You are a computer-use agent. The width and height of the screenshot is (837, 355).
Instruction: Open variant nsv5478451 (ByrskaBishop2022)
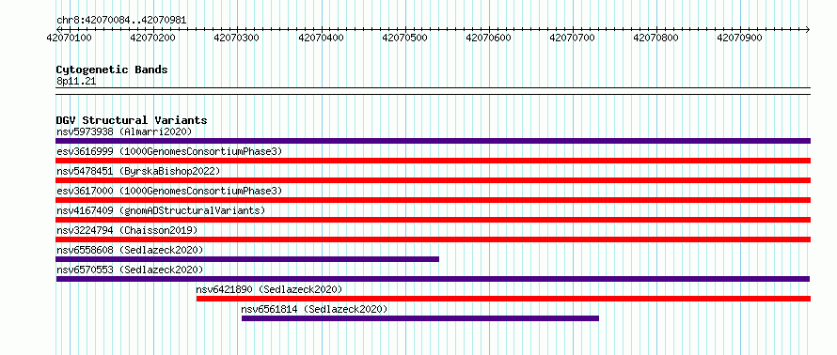138,171
